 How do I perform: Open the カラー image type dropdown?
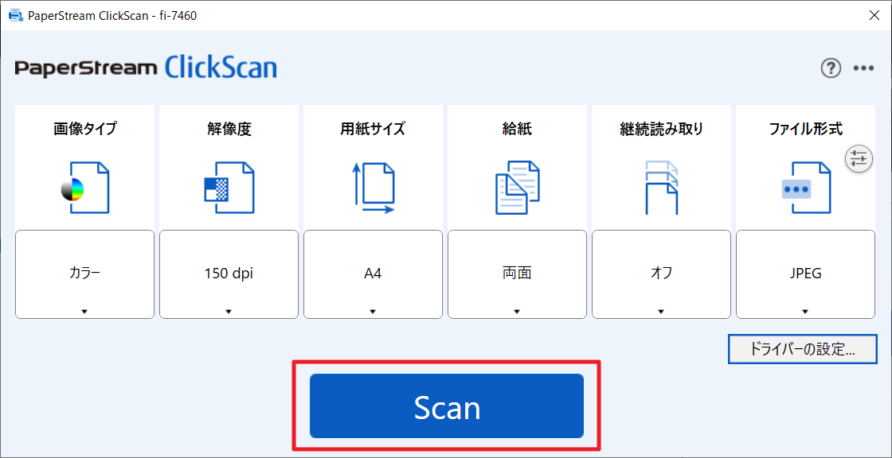[84, 274]
